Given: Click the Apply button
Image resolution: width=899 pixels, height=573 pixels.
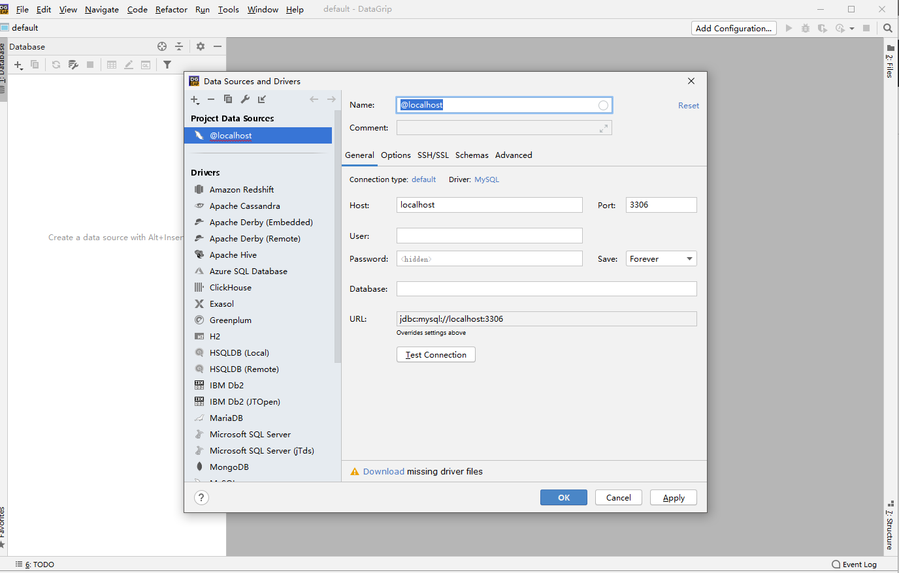Looking at the screenshot, I should [x=674, y=497].
